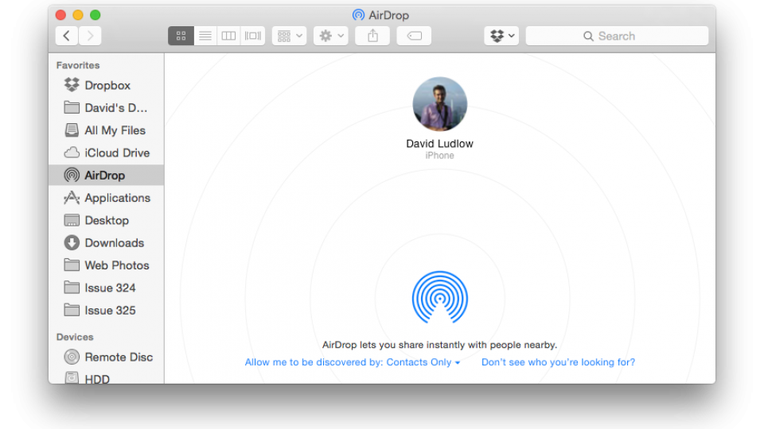Click the Web Photos folder icon
Image resolution: width=764 pixels, height=429 pixels.
pos(72,265)
